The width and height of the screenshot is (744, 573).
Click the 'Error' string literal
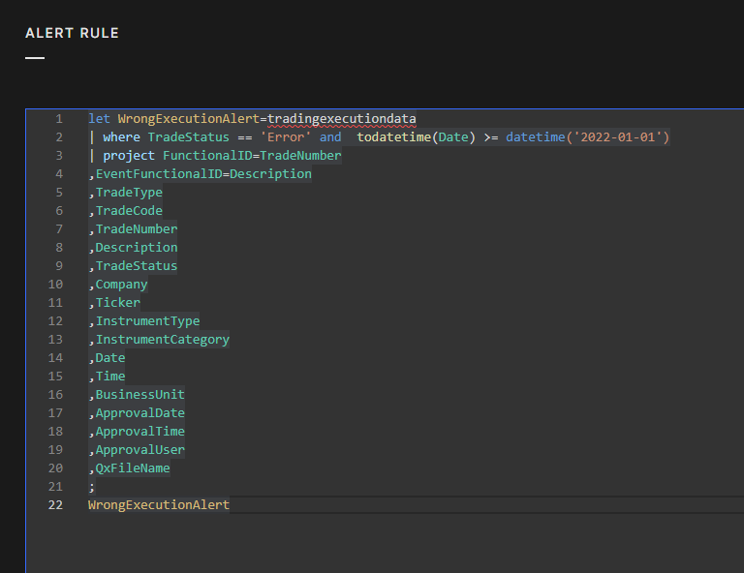pos(286,137)
